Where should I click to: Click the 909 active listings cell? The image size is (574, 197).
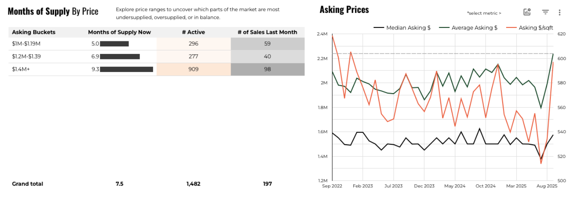[194, 69]
